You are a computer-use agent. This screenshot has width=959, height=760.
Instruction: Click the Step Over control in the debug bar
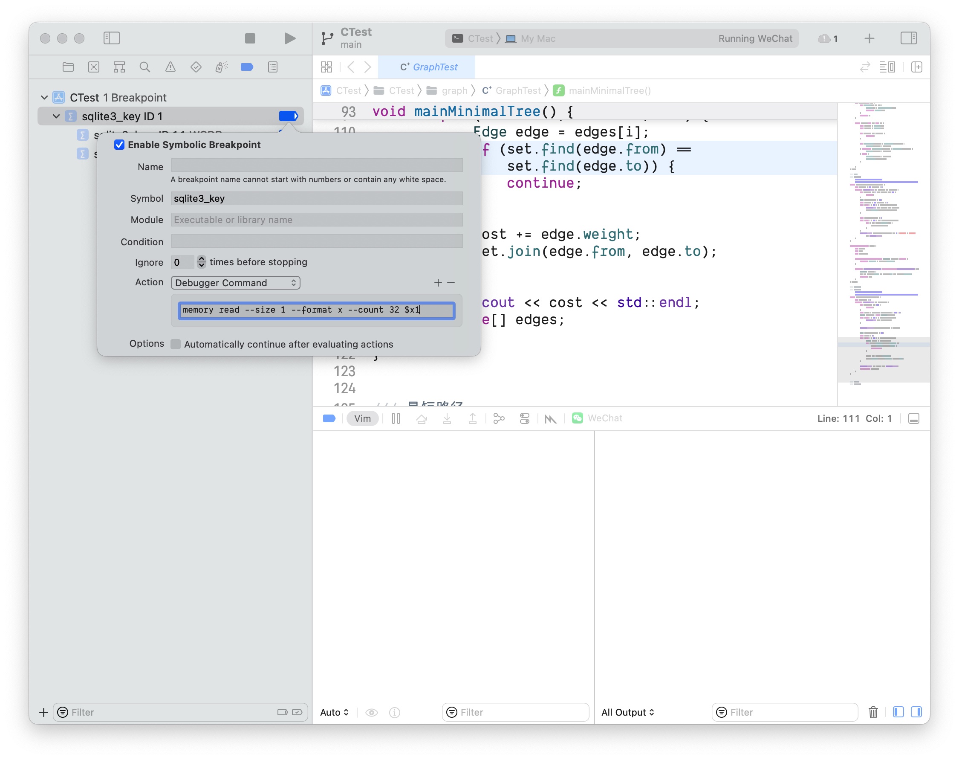point(422,418)
